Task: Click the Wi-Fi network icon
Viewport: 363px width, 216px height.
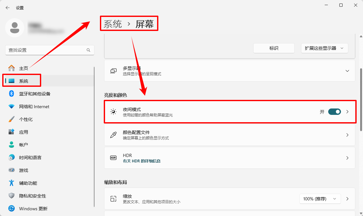Action: (x=11, y=106)
